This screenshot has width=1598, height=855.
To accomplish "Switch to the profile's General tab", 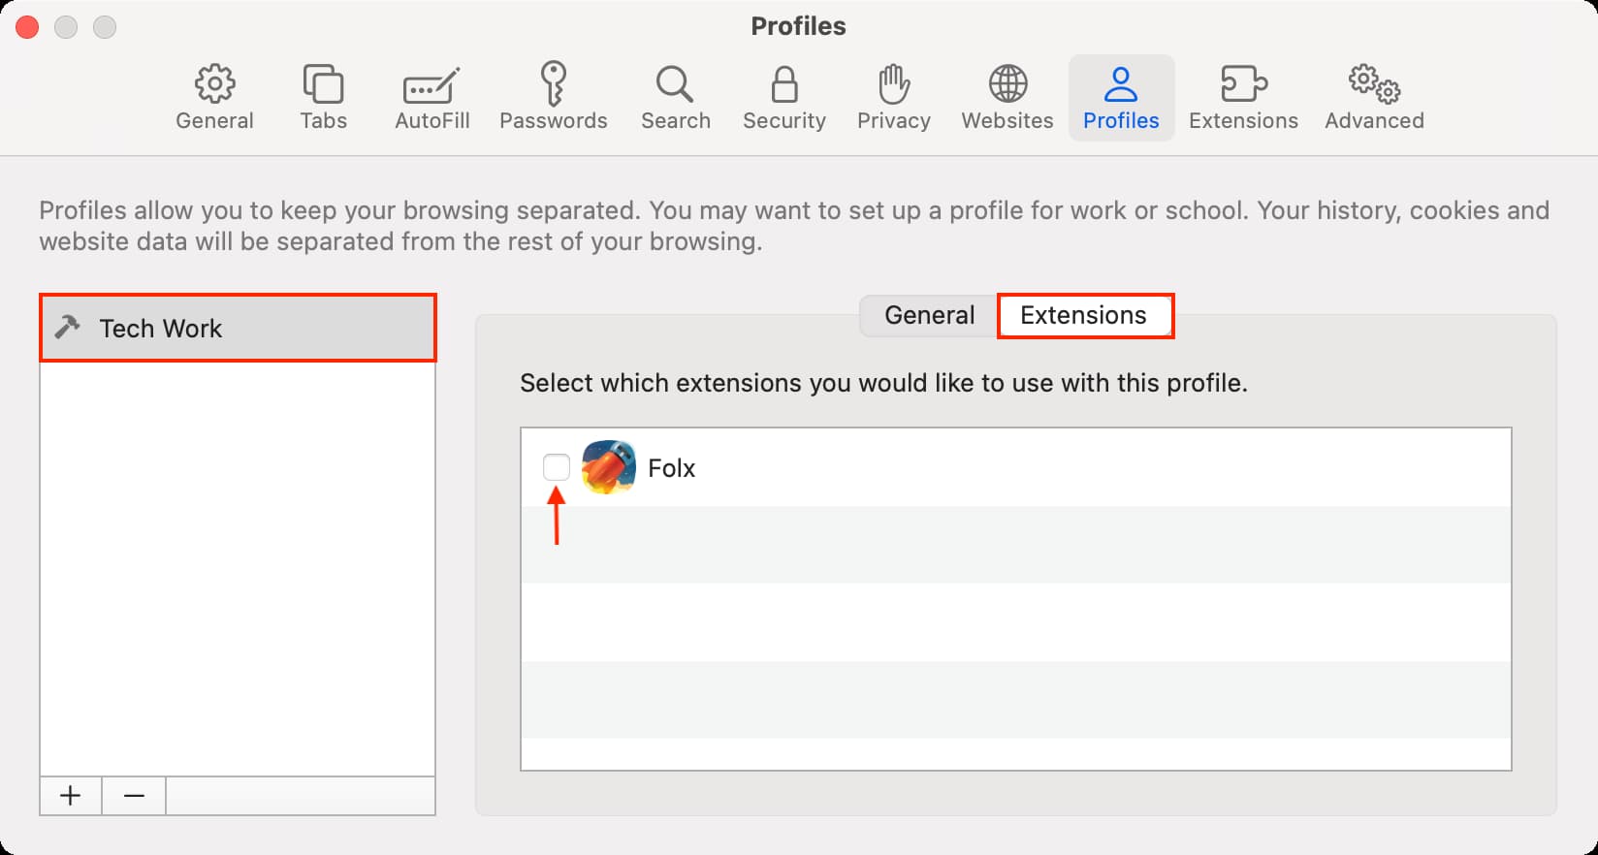I will click(929, 316).
